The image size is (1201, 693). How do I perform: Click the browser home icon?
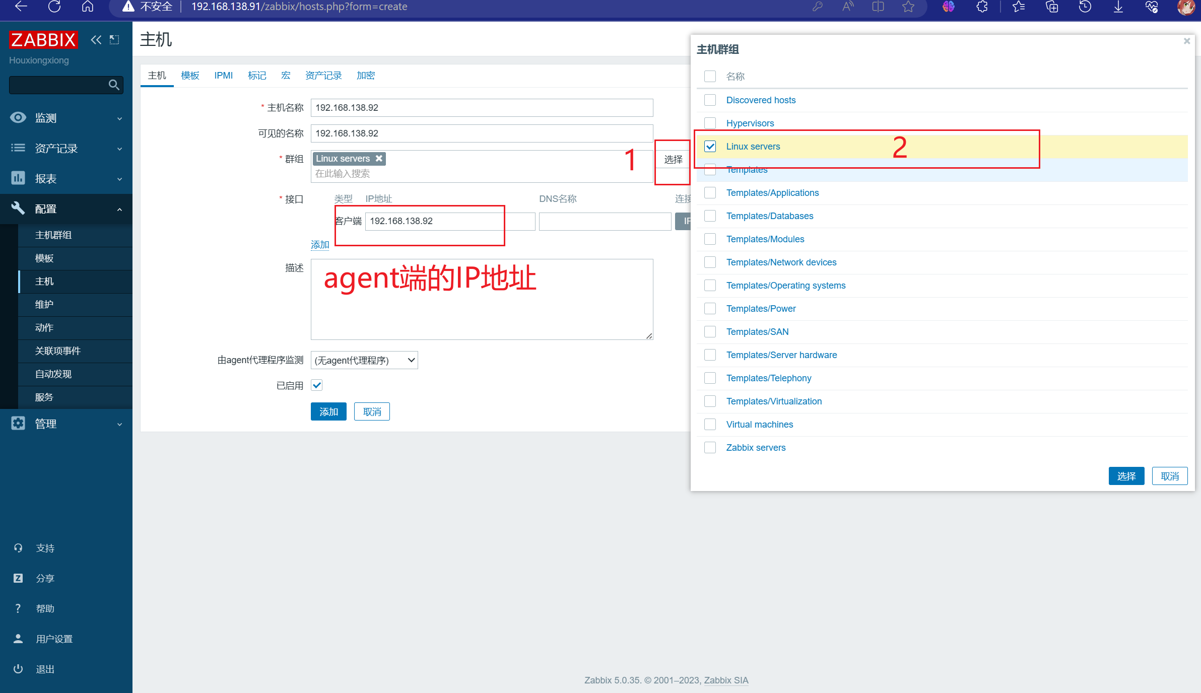88,7
